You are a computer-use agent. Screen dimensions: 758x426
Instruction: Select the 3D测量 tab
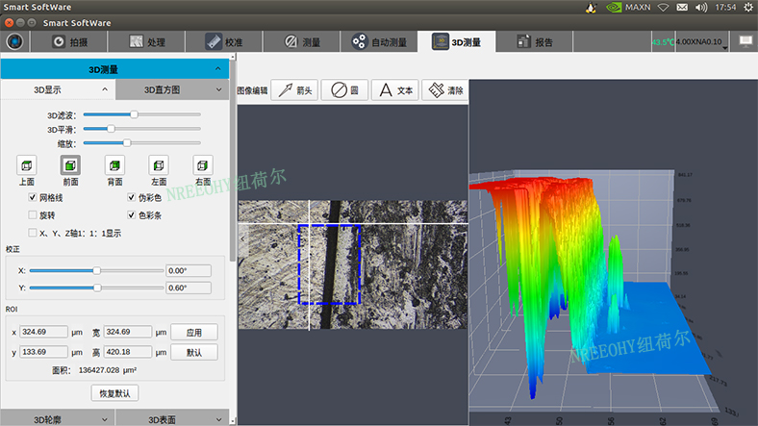(456, 42)
